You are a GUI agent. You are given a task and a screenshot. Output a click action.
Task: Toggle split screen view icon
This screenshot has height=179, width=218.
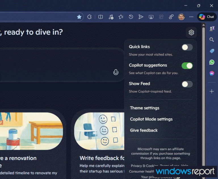[x=100, y=17]
